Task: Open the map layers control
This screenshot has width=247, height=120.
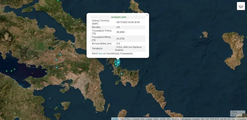Action: (x=241, y=6)
